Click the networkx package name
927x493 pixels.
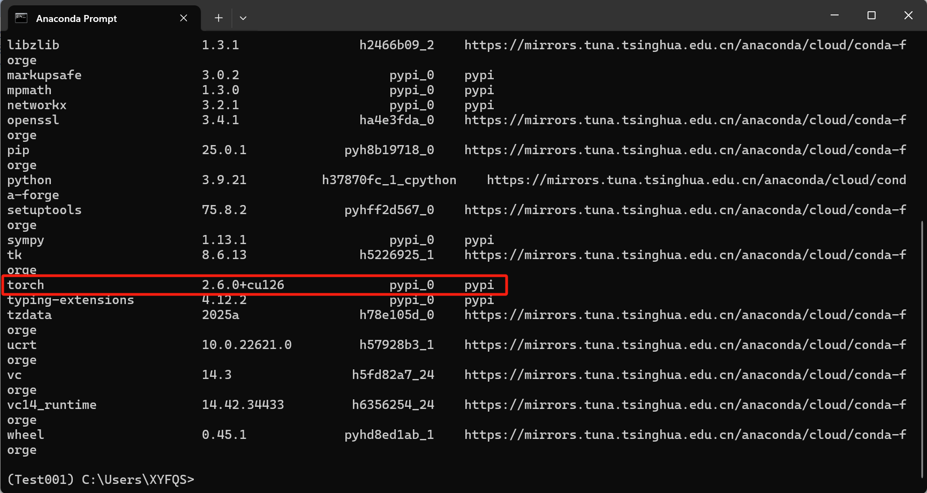point(37,105)
